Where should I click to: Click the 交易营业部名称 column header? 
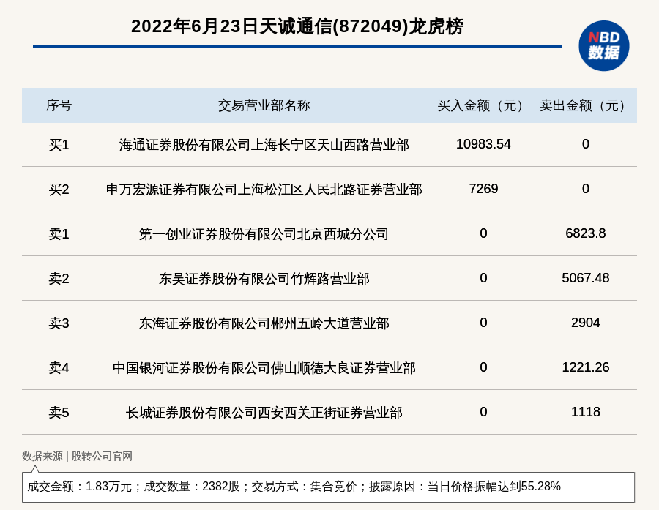click(264, 105)
